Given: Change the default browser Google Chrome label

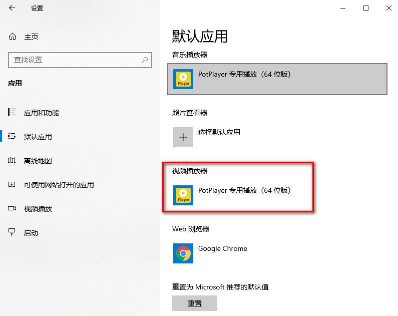Looking at the screenshot, I should click(x=223, y=248).
